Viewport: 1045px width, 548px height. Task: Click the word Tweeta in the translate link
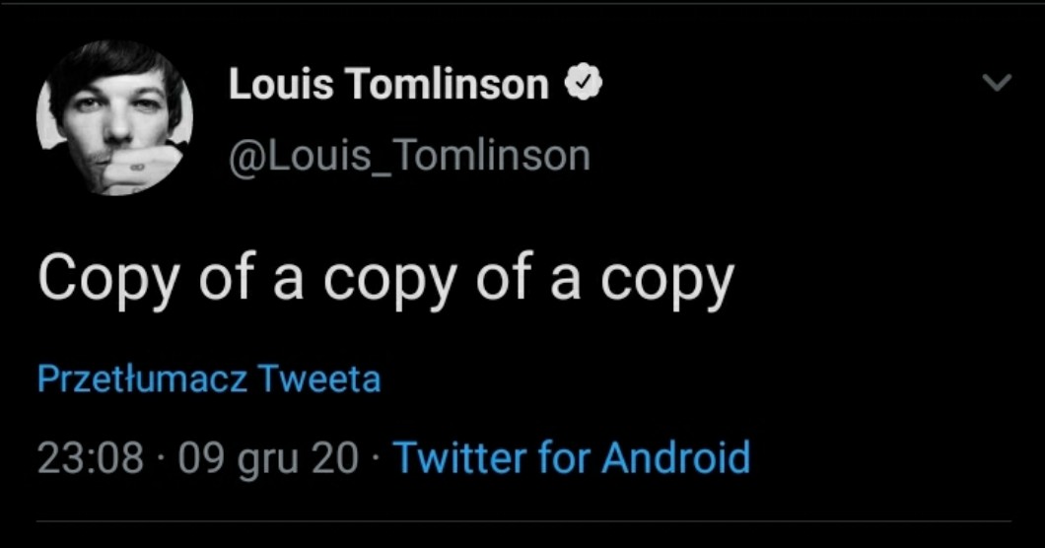[x=319, y=378]
